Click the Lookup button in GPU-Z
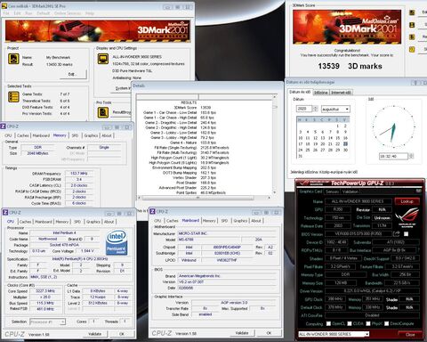The width and height of the screenshot is (427, 342). (407, 201)
